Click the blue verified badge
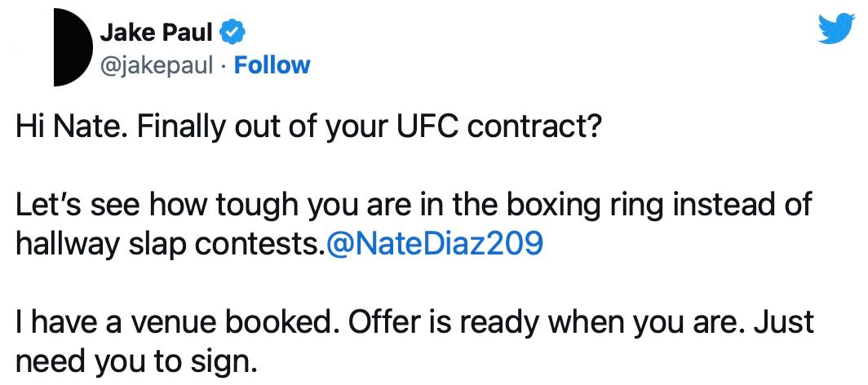The height and width of the screenshot is (385, 868). [x=234, y=33]
